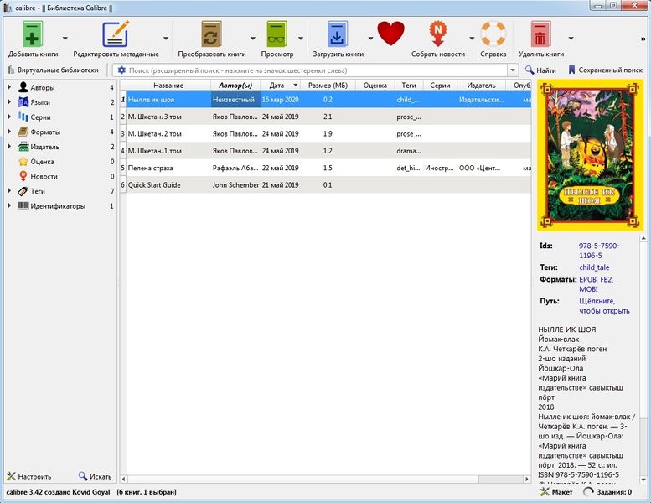Click the Publisher (Издатель) category icon

click(23, 147)
